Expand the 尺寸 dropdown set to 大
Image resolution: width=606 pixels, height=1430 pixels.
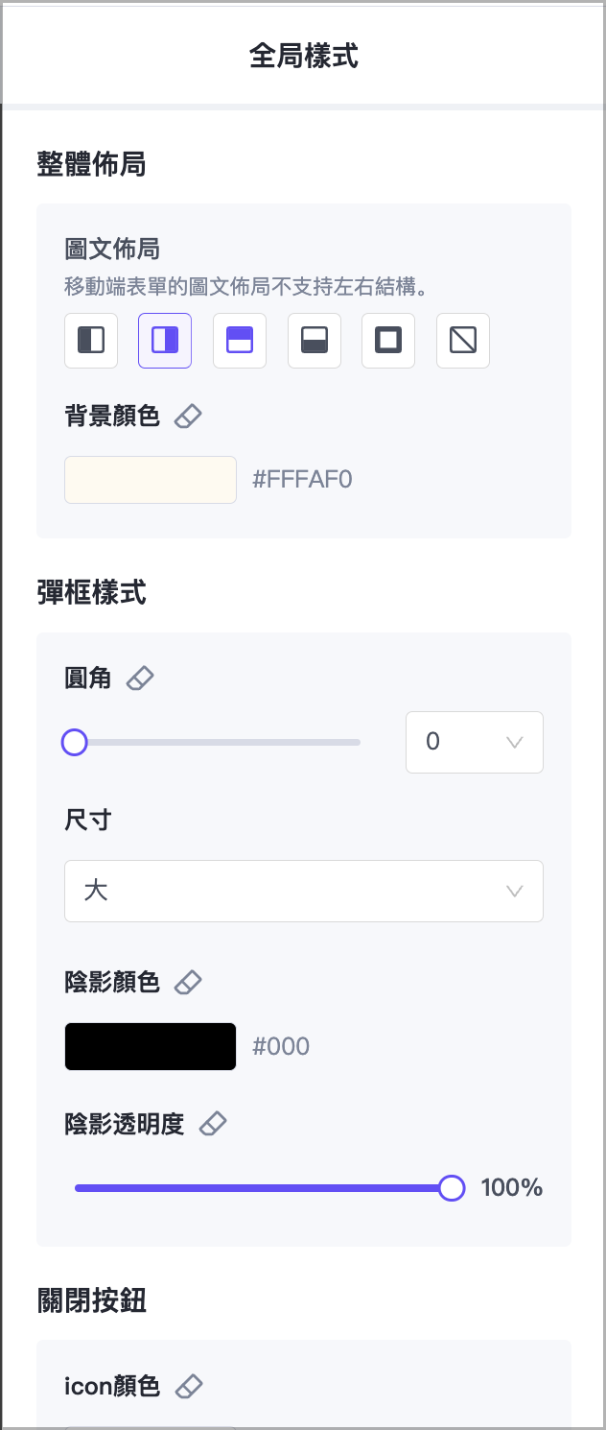304,891
